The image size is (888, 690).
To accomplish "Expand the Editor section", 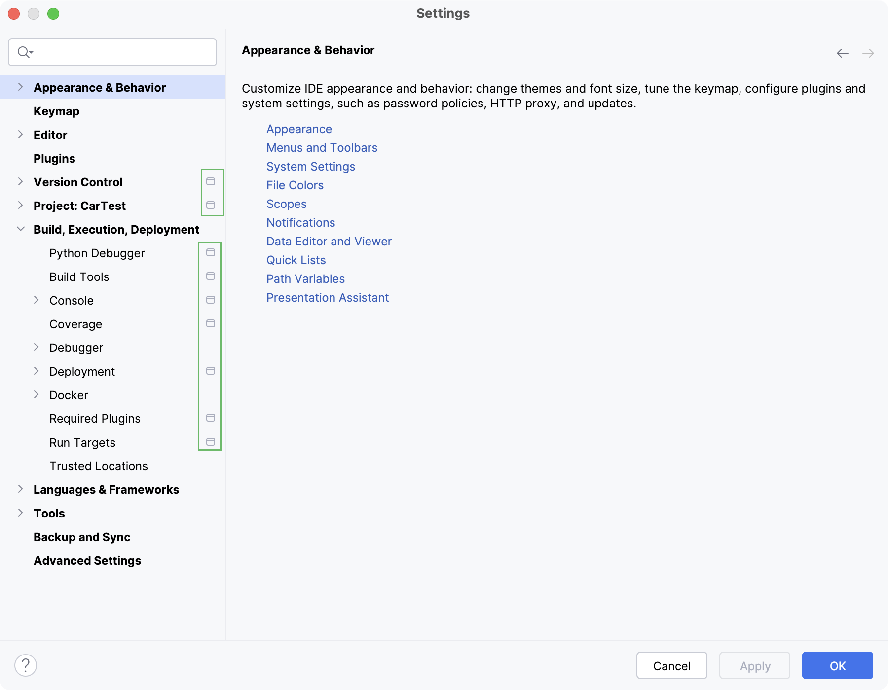I will click(x=21, y=134).
